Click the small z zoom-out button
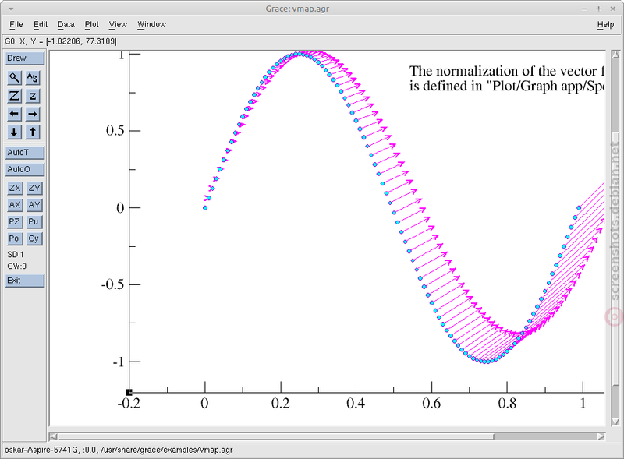This screenshot has height=459, width=624. pyautogui.click(x=33, y=96)
